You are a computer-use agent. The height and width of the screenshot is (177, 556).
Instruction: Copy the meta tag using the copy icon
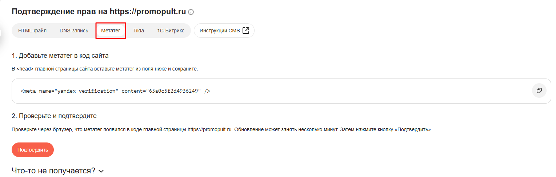pos(539,90)
